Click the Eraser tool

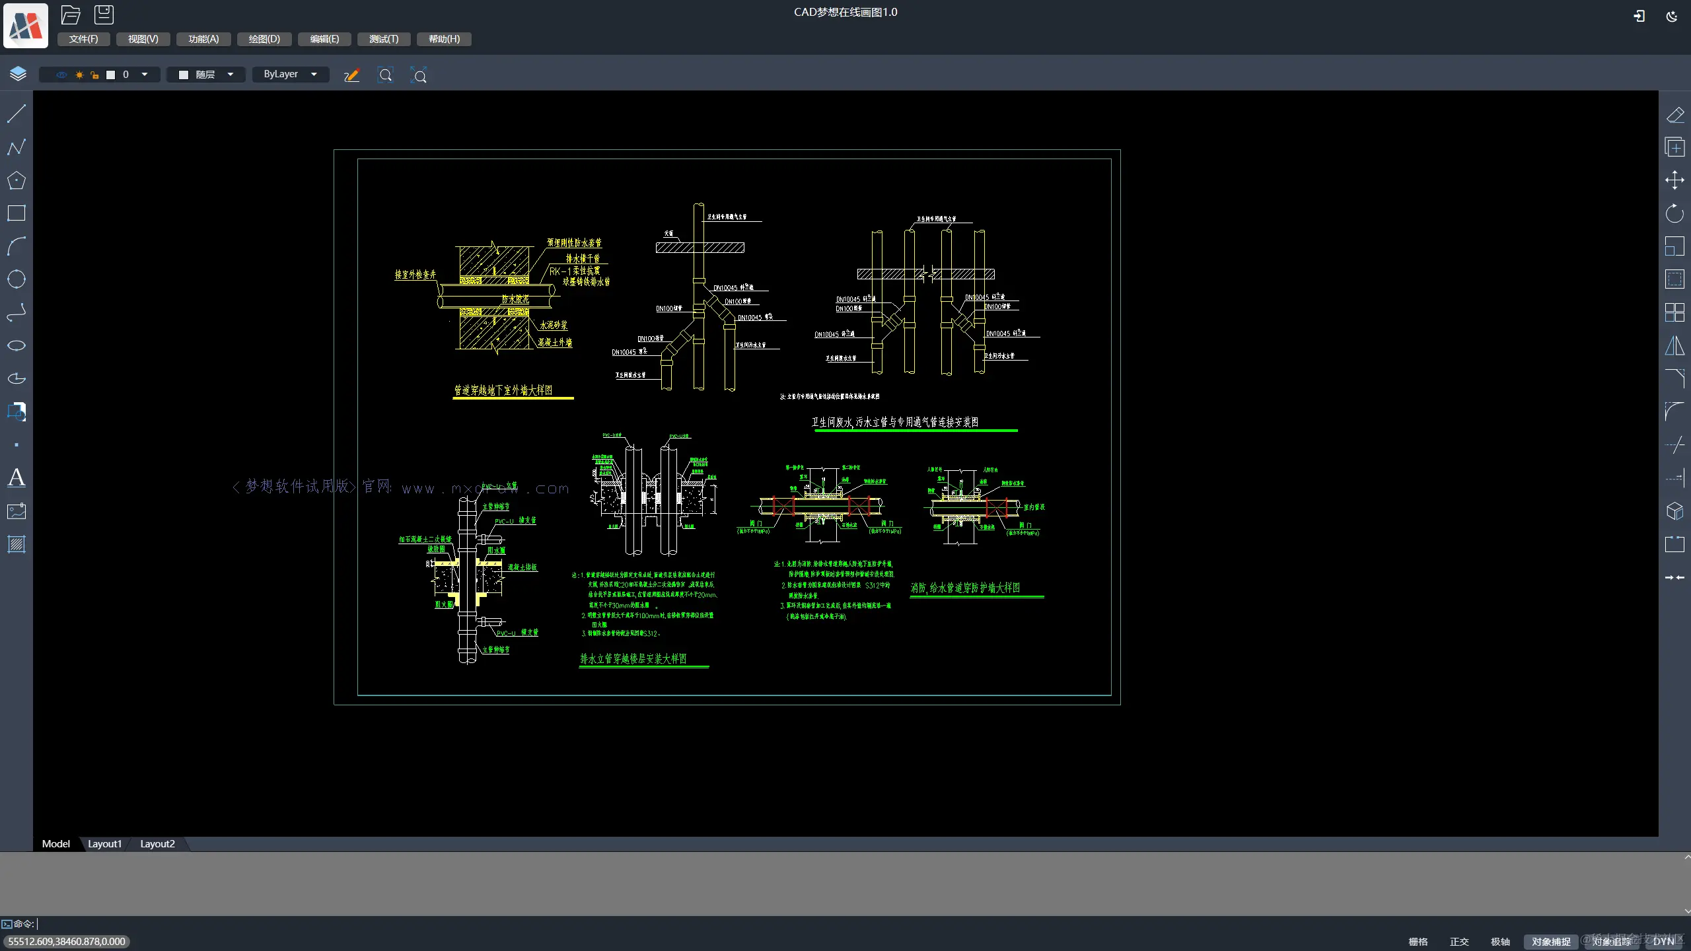click(1674, 115)
